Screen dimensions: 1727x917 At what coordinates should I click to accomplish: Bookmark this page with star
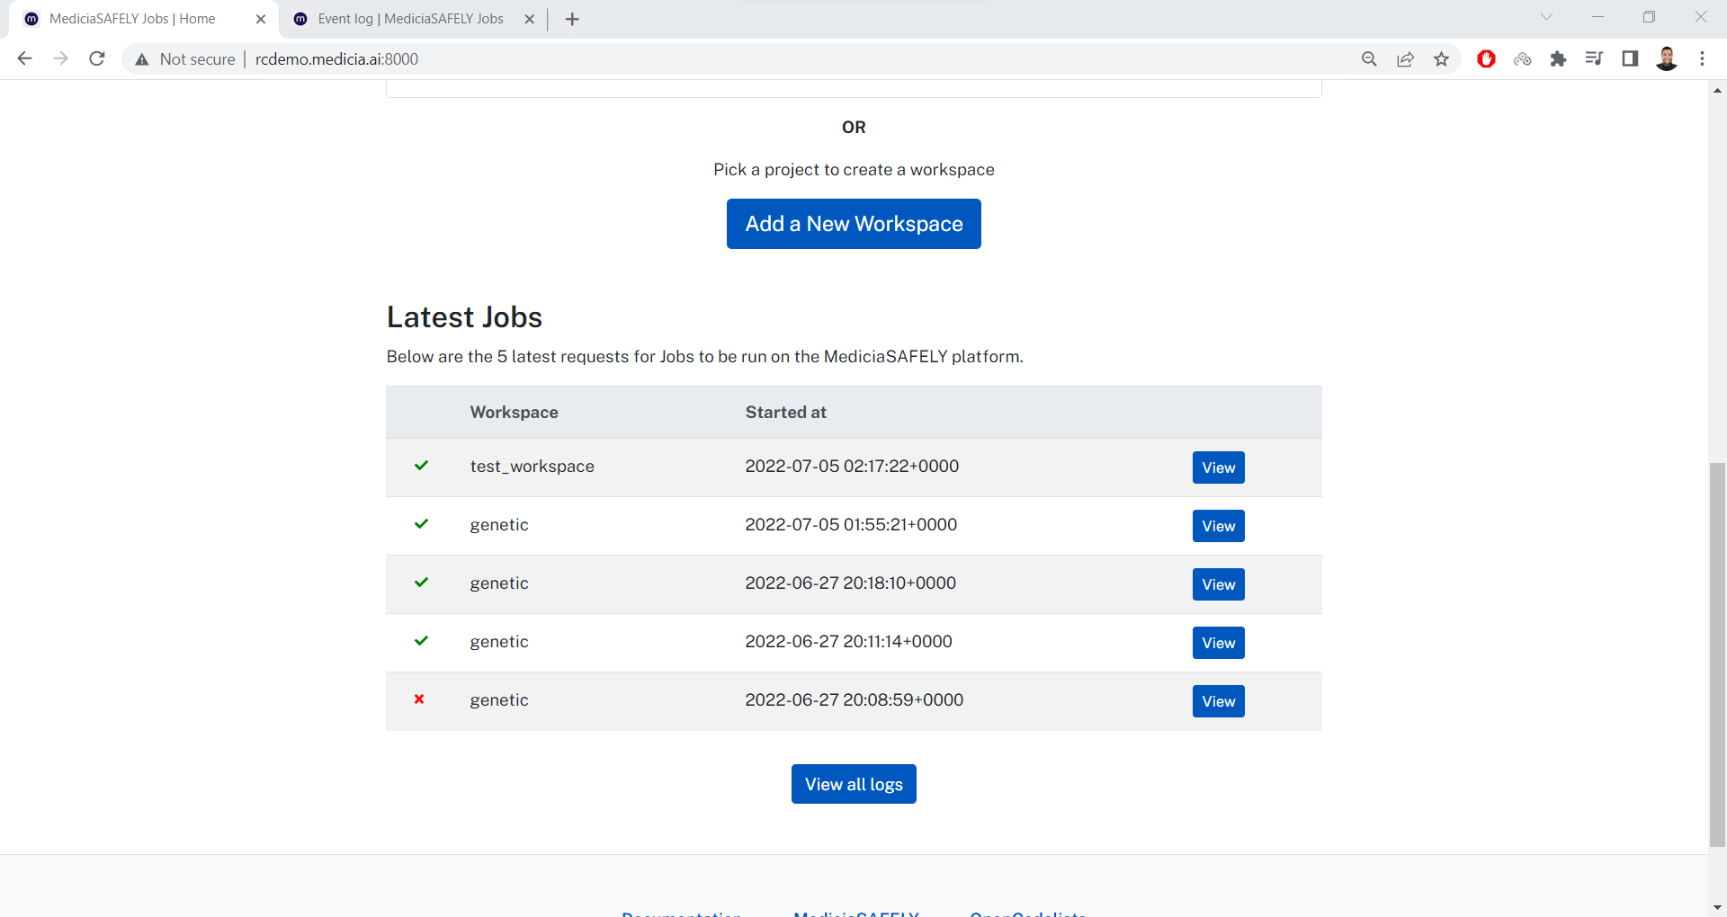tap(1442, 59)
